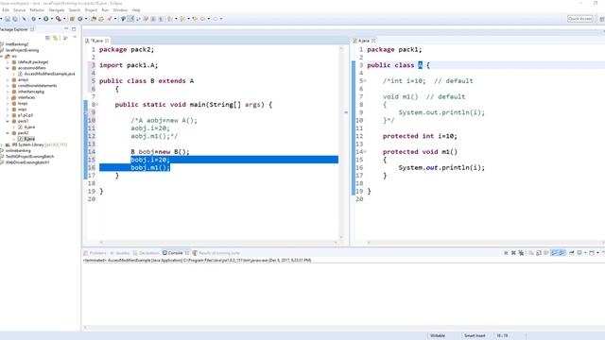605x340 pixels.
Task: Click the Save toolbar icon
Action: [7, 19]
